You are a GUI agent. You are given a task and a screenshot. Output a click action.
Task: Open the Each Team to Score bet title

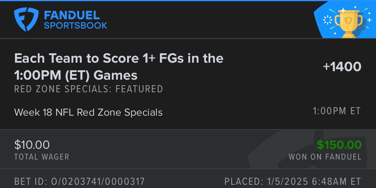(x=119, y=67)
